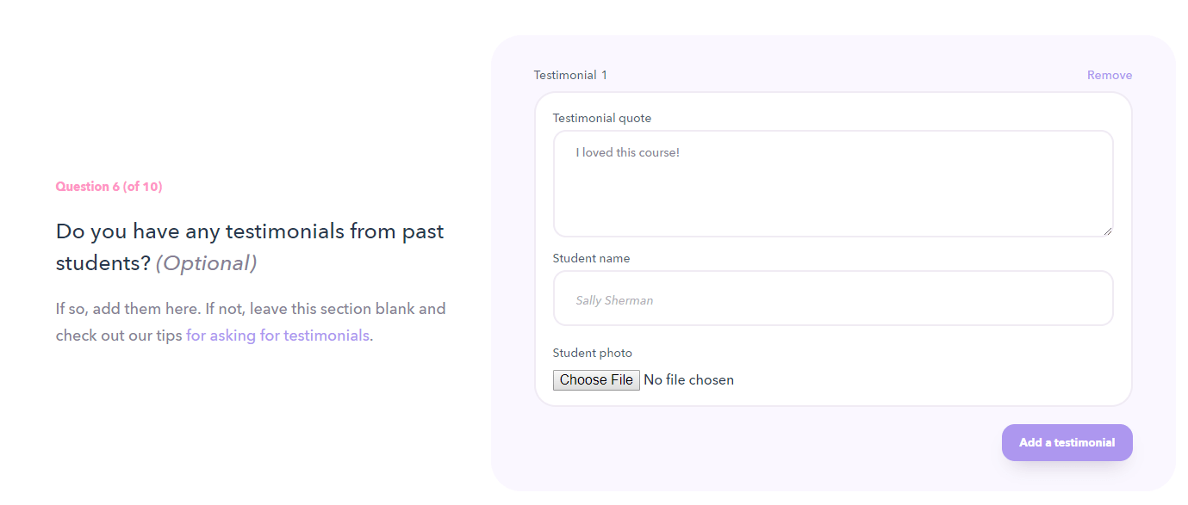This screenshot has width=1188, height=505.
Task: Click the Remove link for Testimonial 1
Action: tap(1109, 76)
